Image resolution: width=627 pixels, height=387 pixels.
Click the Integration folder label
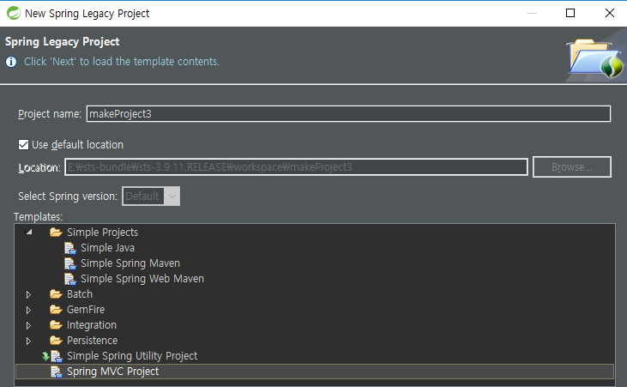92,325
